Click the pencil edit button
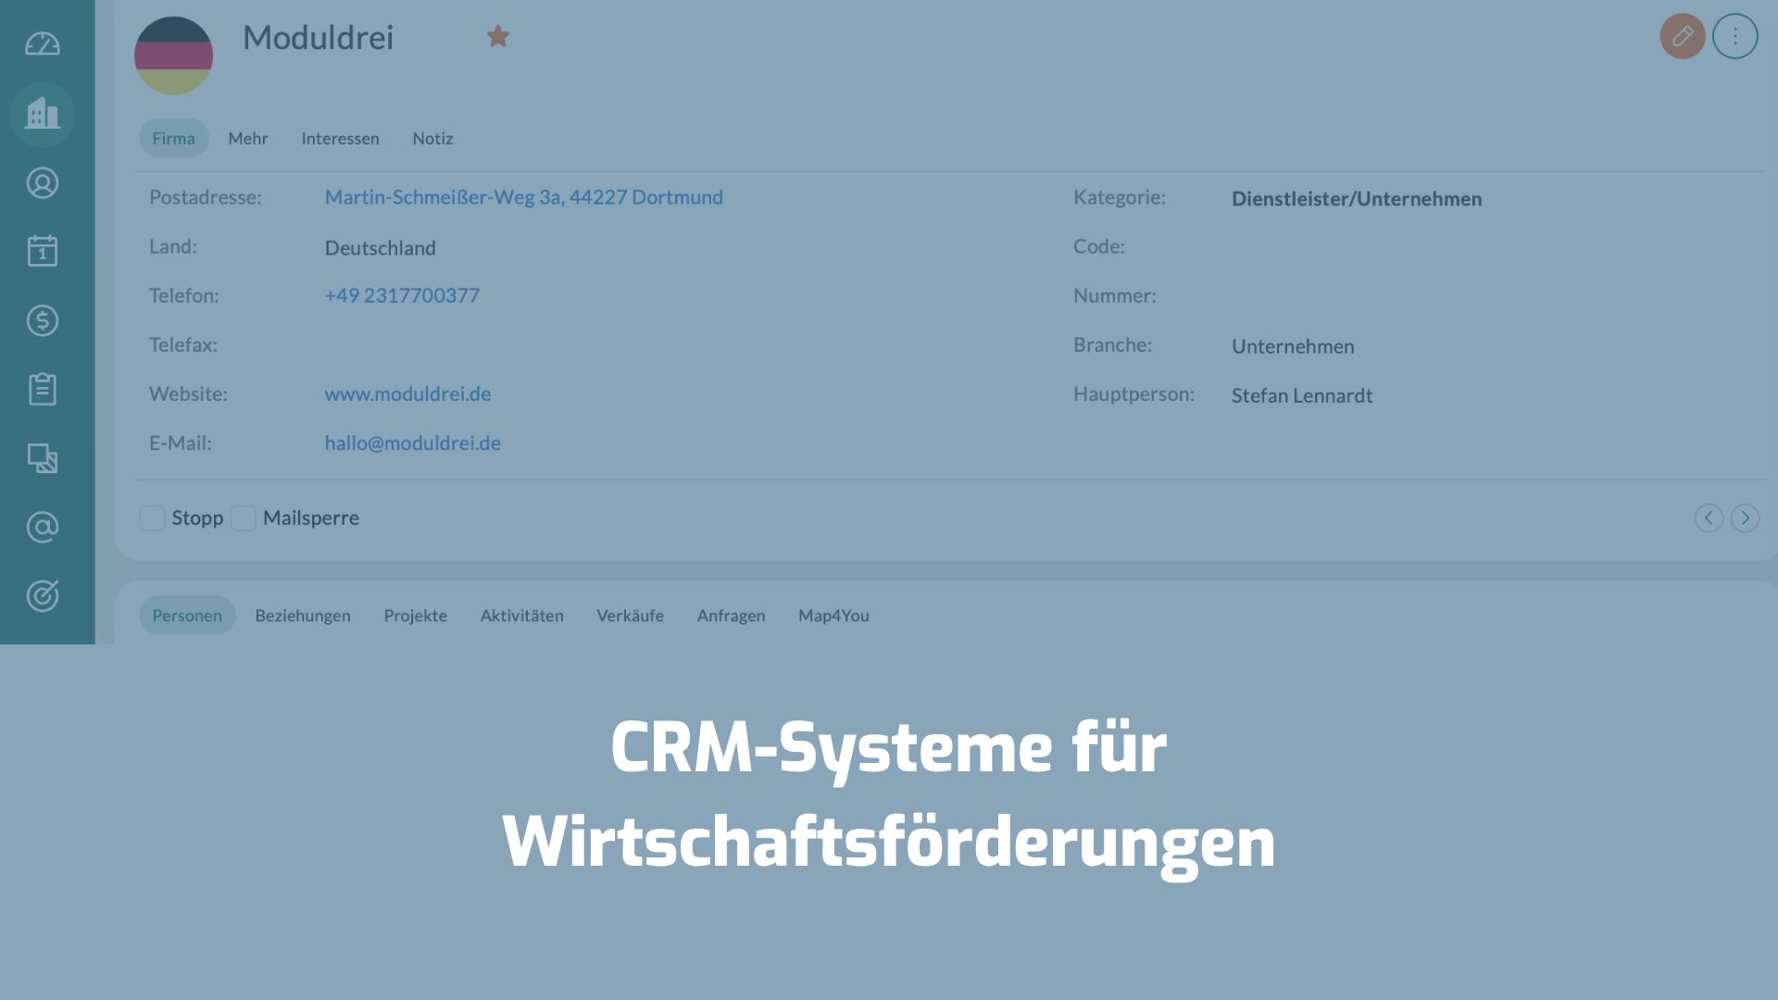The image size is (1778, 1000). click(1683, 36)
